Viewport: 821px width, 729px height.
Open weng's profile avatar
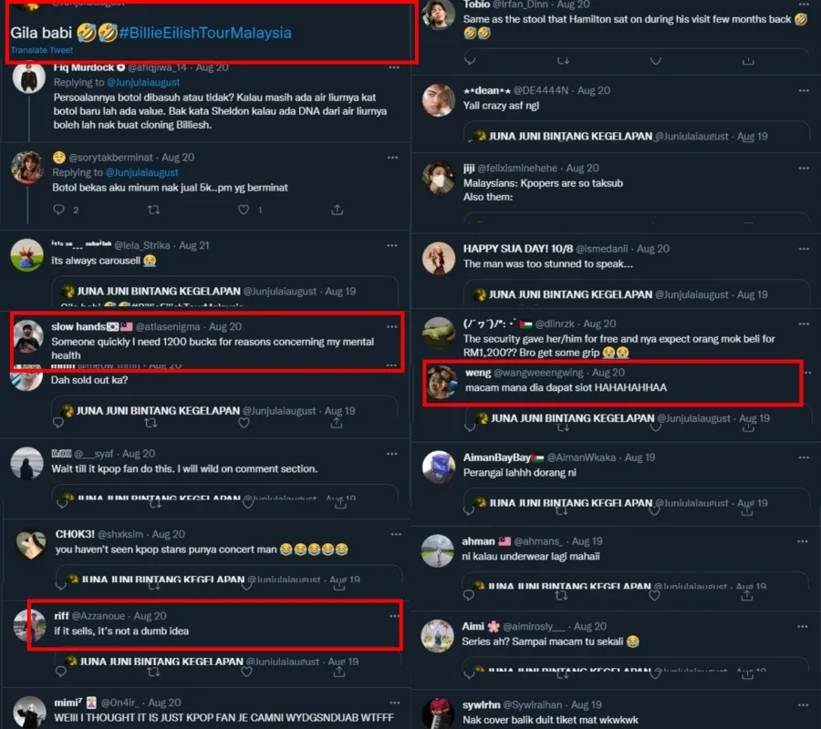click(x=442, y=383)
